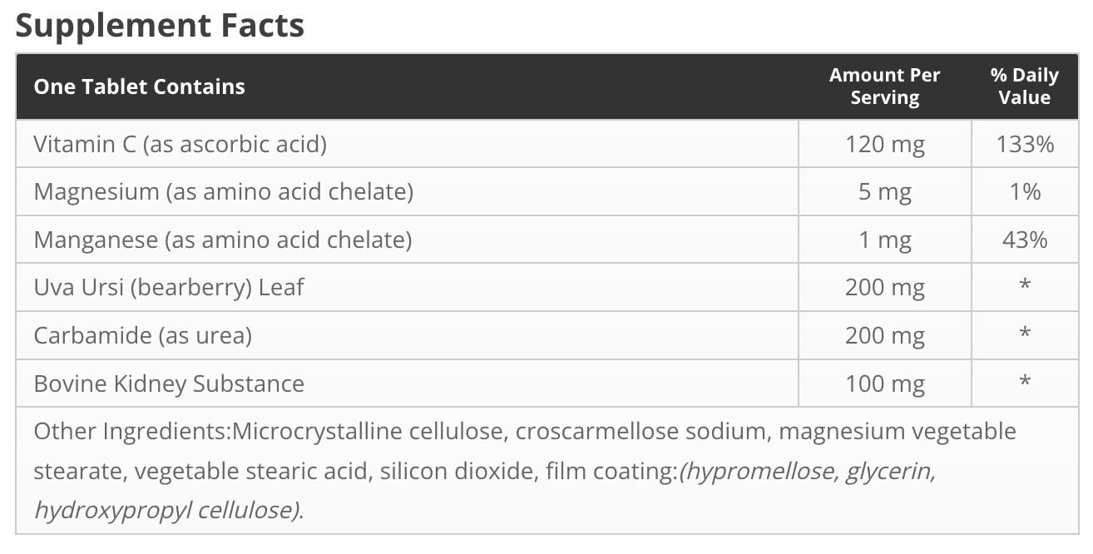Click the 133% daily value cell
Viewport: 1093px width, 554px height.
1025,145
